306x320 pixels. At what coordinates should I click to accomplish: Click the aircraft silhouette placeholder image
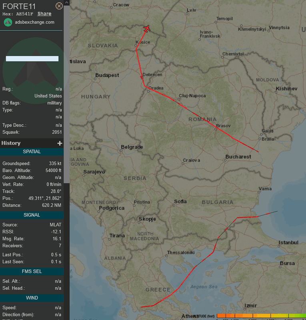[x=36, y=70]
